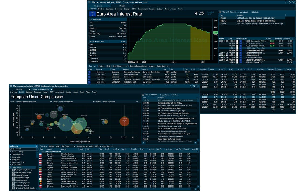Screen dimensions: 305x192
Task: Toggle alert for ECB Monetary Policy event
Action: click(x=237, y=48)
